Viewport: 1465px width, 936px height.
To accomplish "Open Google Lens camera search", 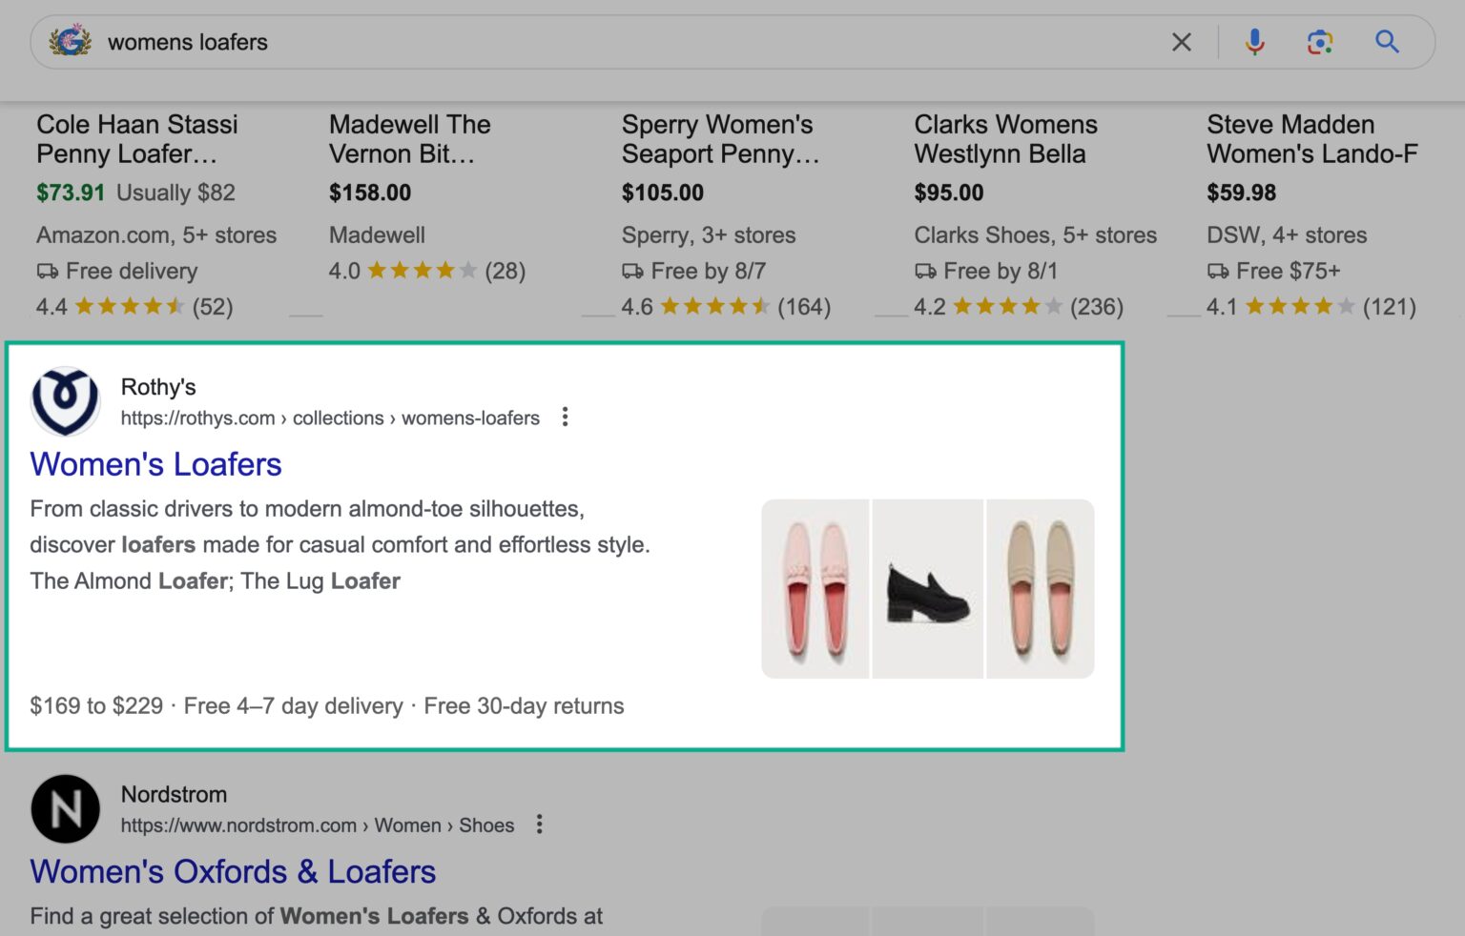I will (1320, 42).
